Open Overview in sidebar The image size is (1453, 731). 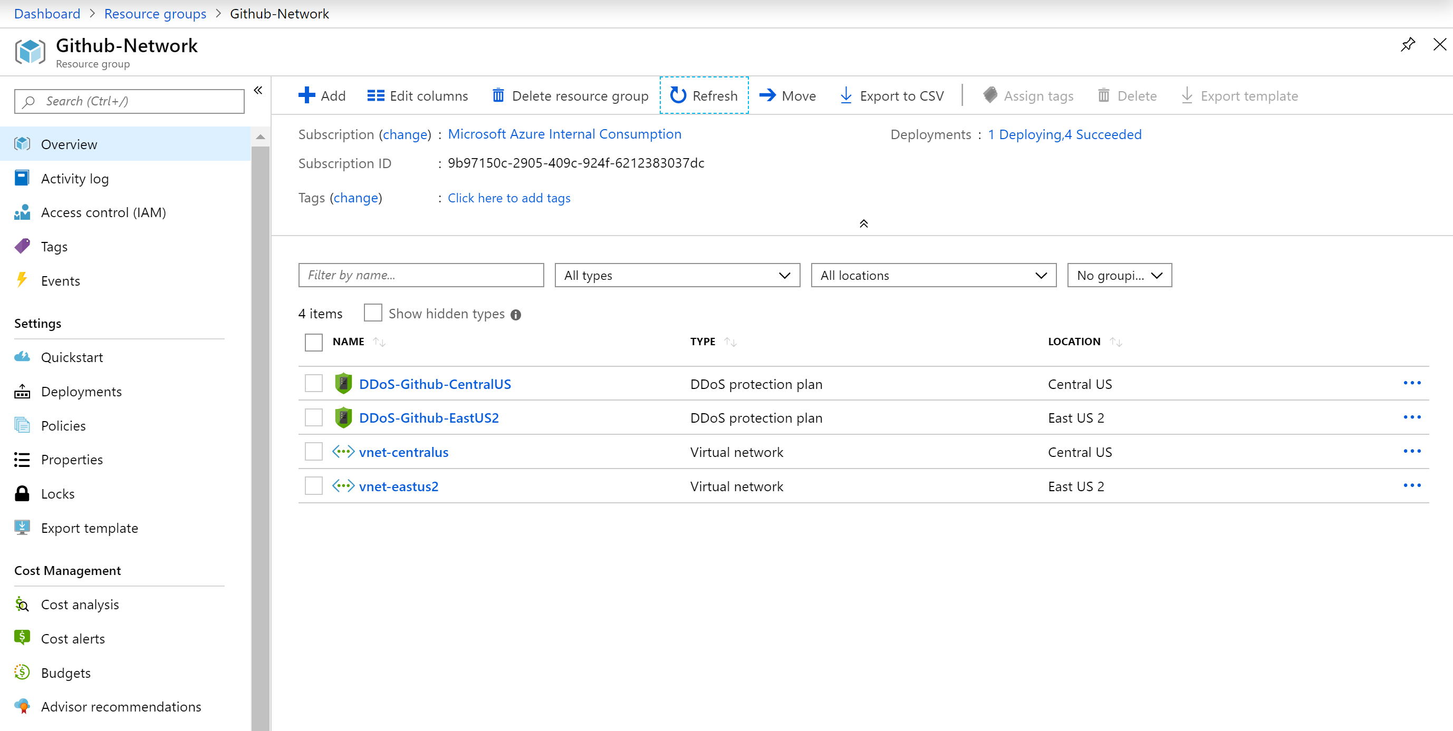click(125, 144)
